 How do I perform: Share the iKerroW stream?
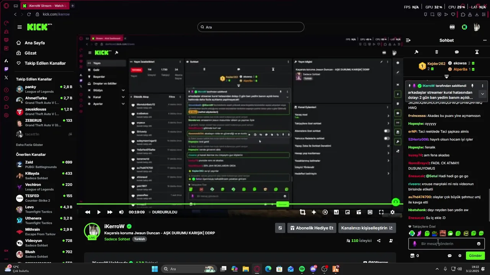[379, 241]
